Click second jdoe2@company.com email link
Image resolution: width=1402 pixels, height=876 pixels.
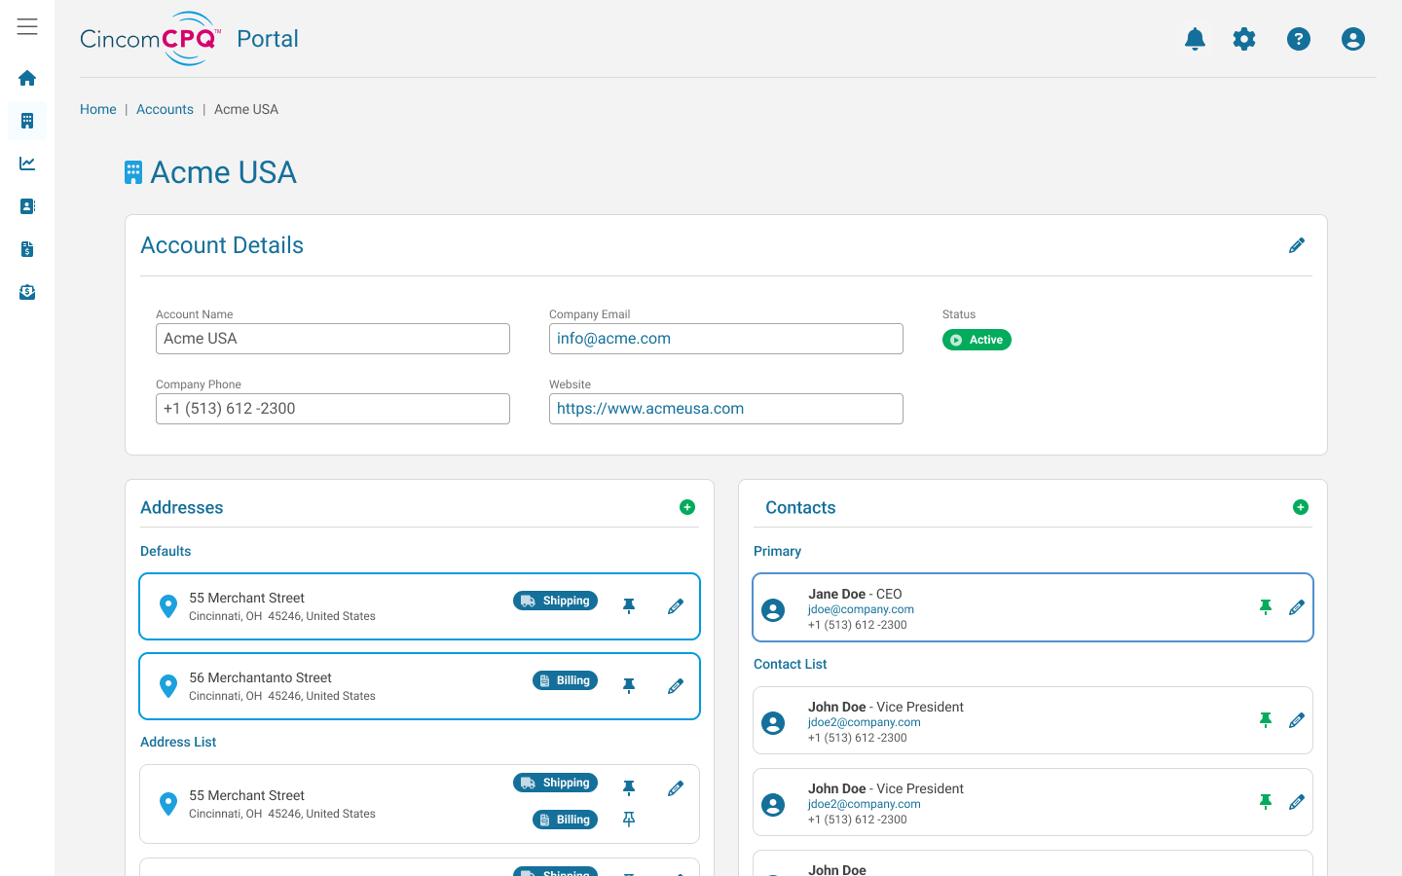pos(865,804)
